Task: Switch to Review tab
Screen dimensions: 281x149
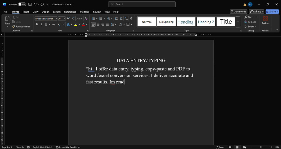Action: point(97,12)
